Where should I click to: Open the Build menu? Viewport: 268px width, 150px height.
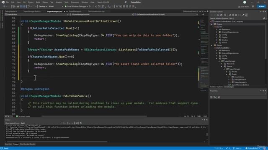38,2
